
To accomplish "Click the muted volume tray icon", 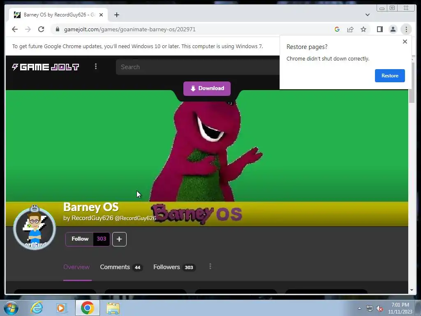I will (379, 309).
